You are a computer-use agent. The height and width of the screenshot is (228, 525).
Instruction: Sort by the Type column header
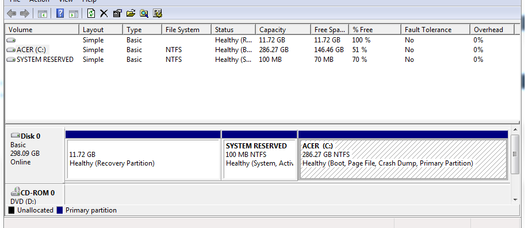(x=142, y=30)
